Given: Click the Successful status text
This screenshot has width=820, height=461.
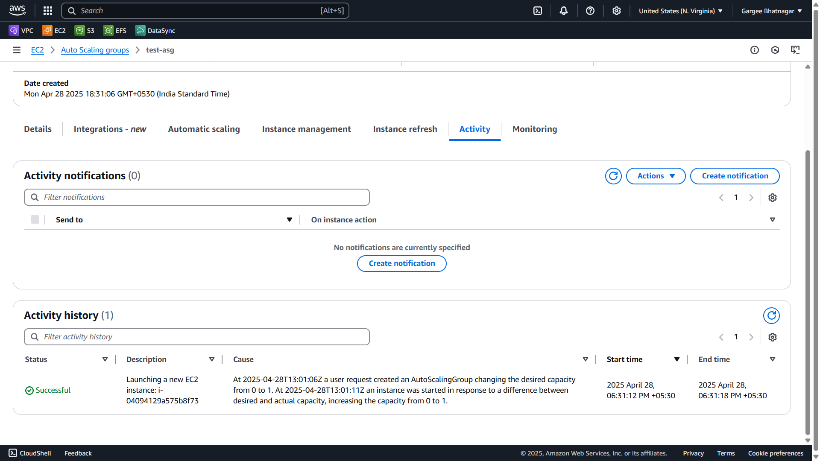Looking at the screenshot, I should coord(53,390).
